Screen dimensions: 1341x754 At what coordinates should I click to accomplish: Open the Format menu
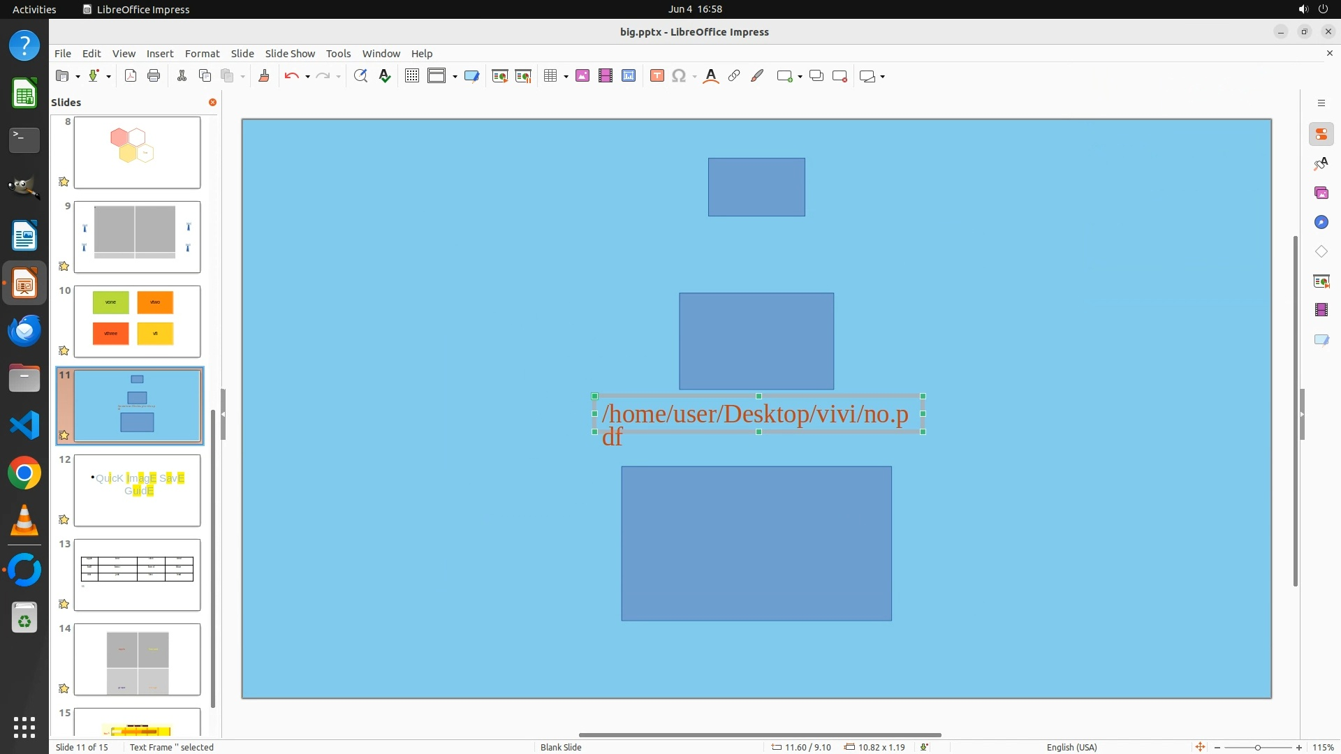click(x=202, y=53)
